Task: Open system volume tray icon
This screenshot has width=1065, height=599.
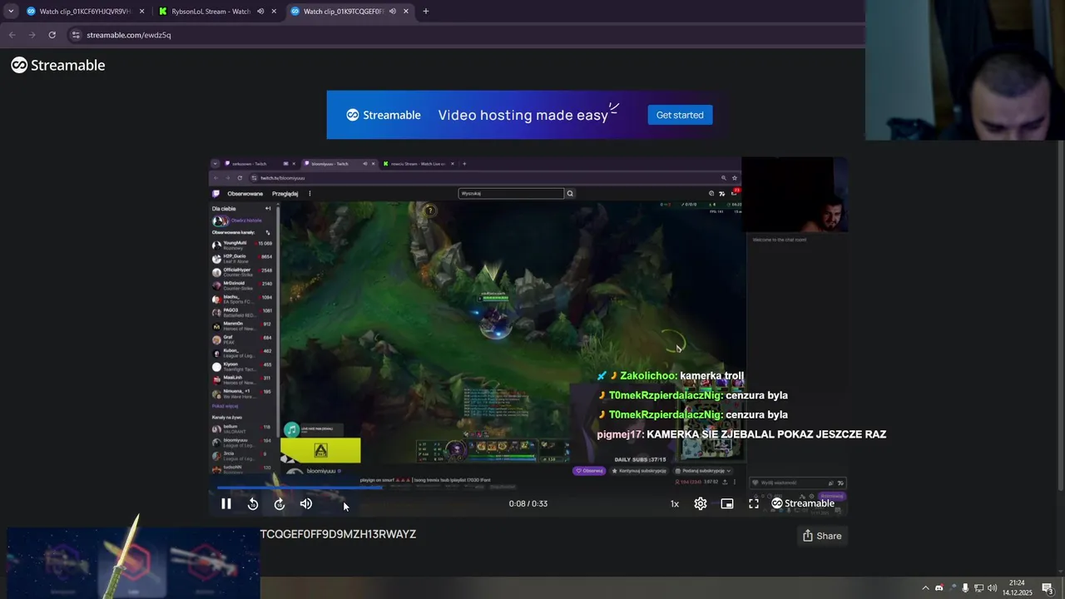Action: point(992,588)
